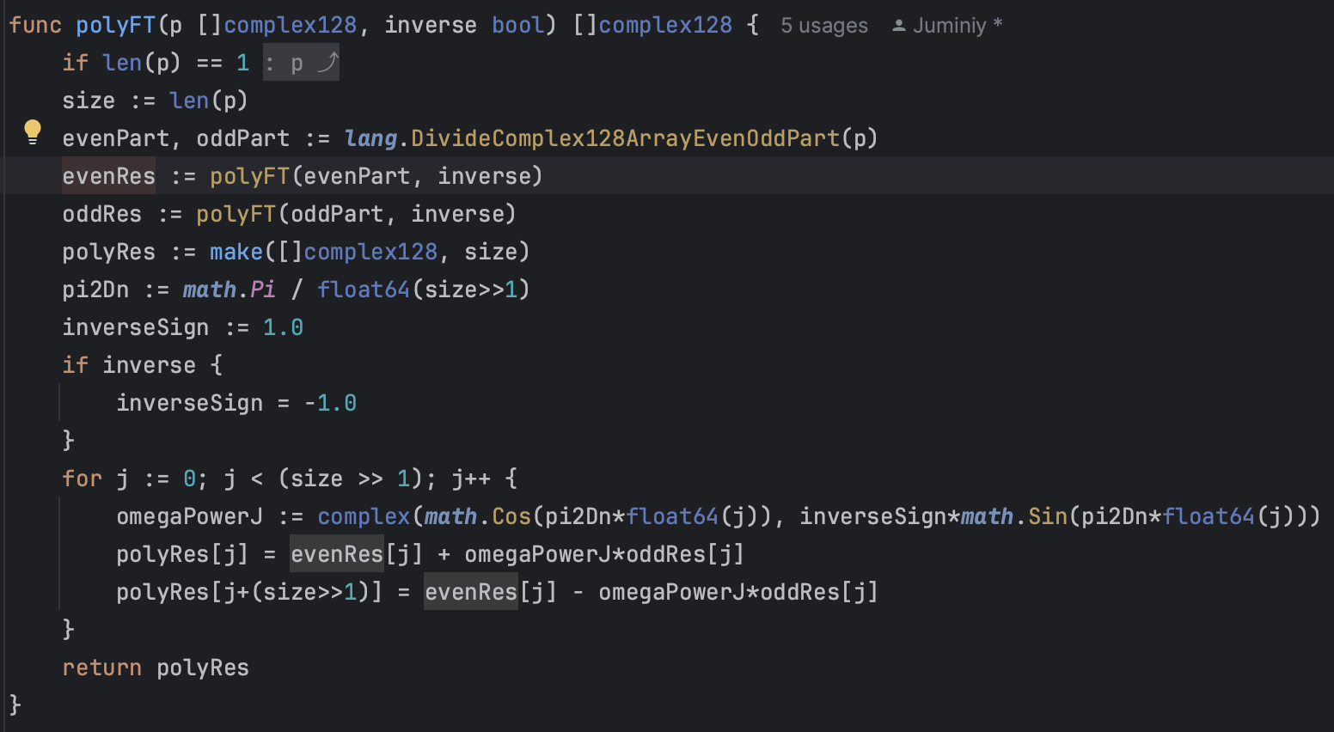Click float64(size>>1) conversion
1334x732 pixels.
point(424,290)
